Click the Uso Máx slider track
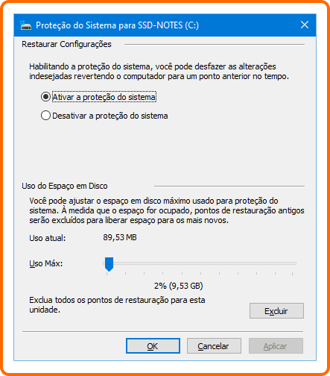The height and width of the screenshot is (376, 330). coord(200,263)
